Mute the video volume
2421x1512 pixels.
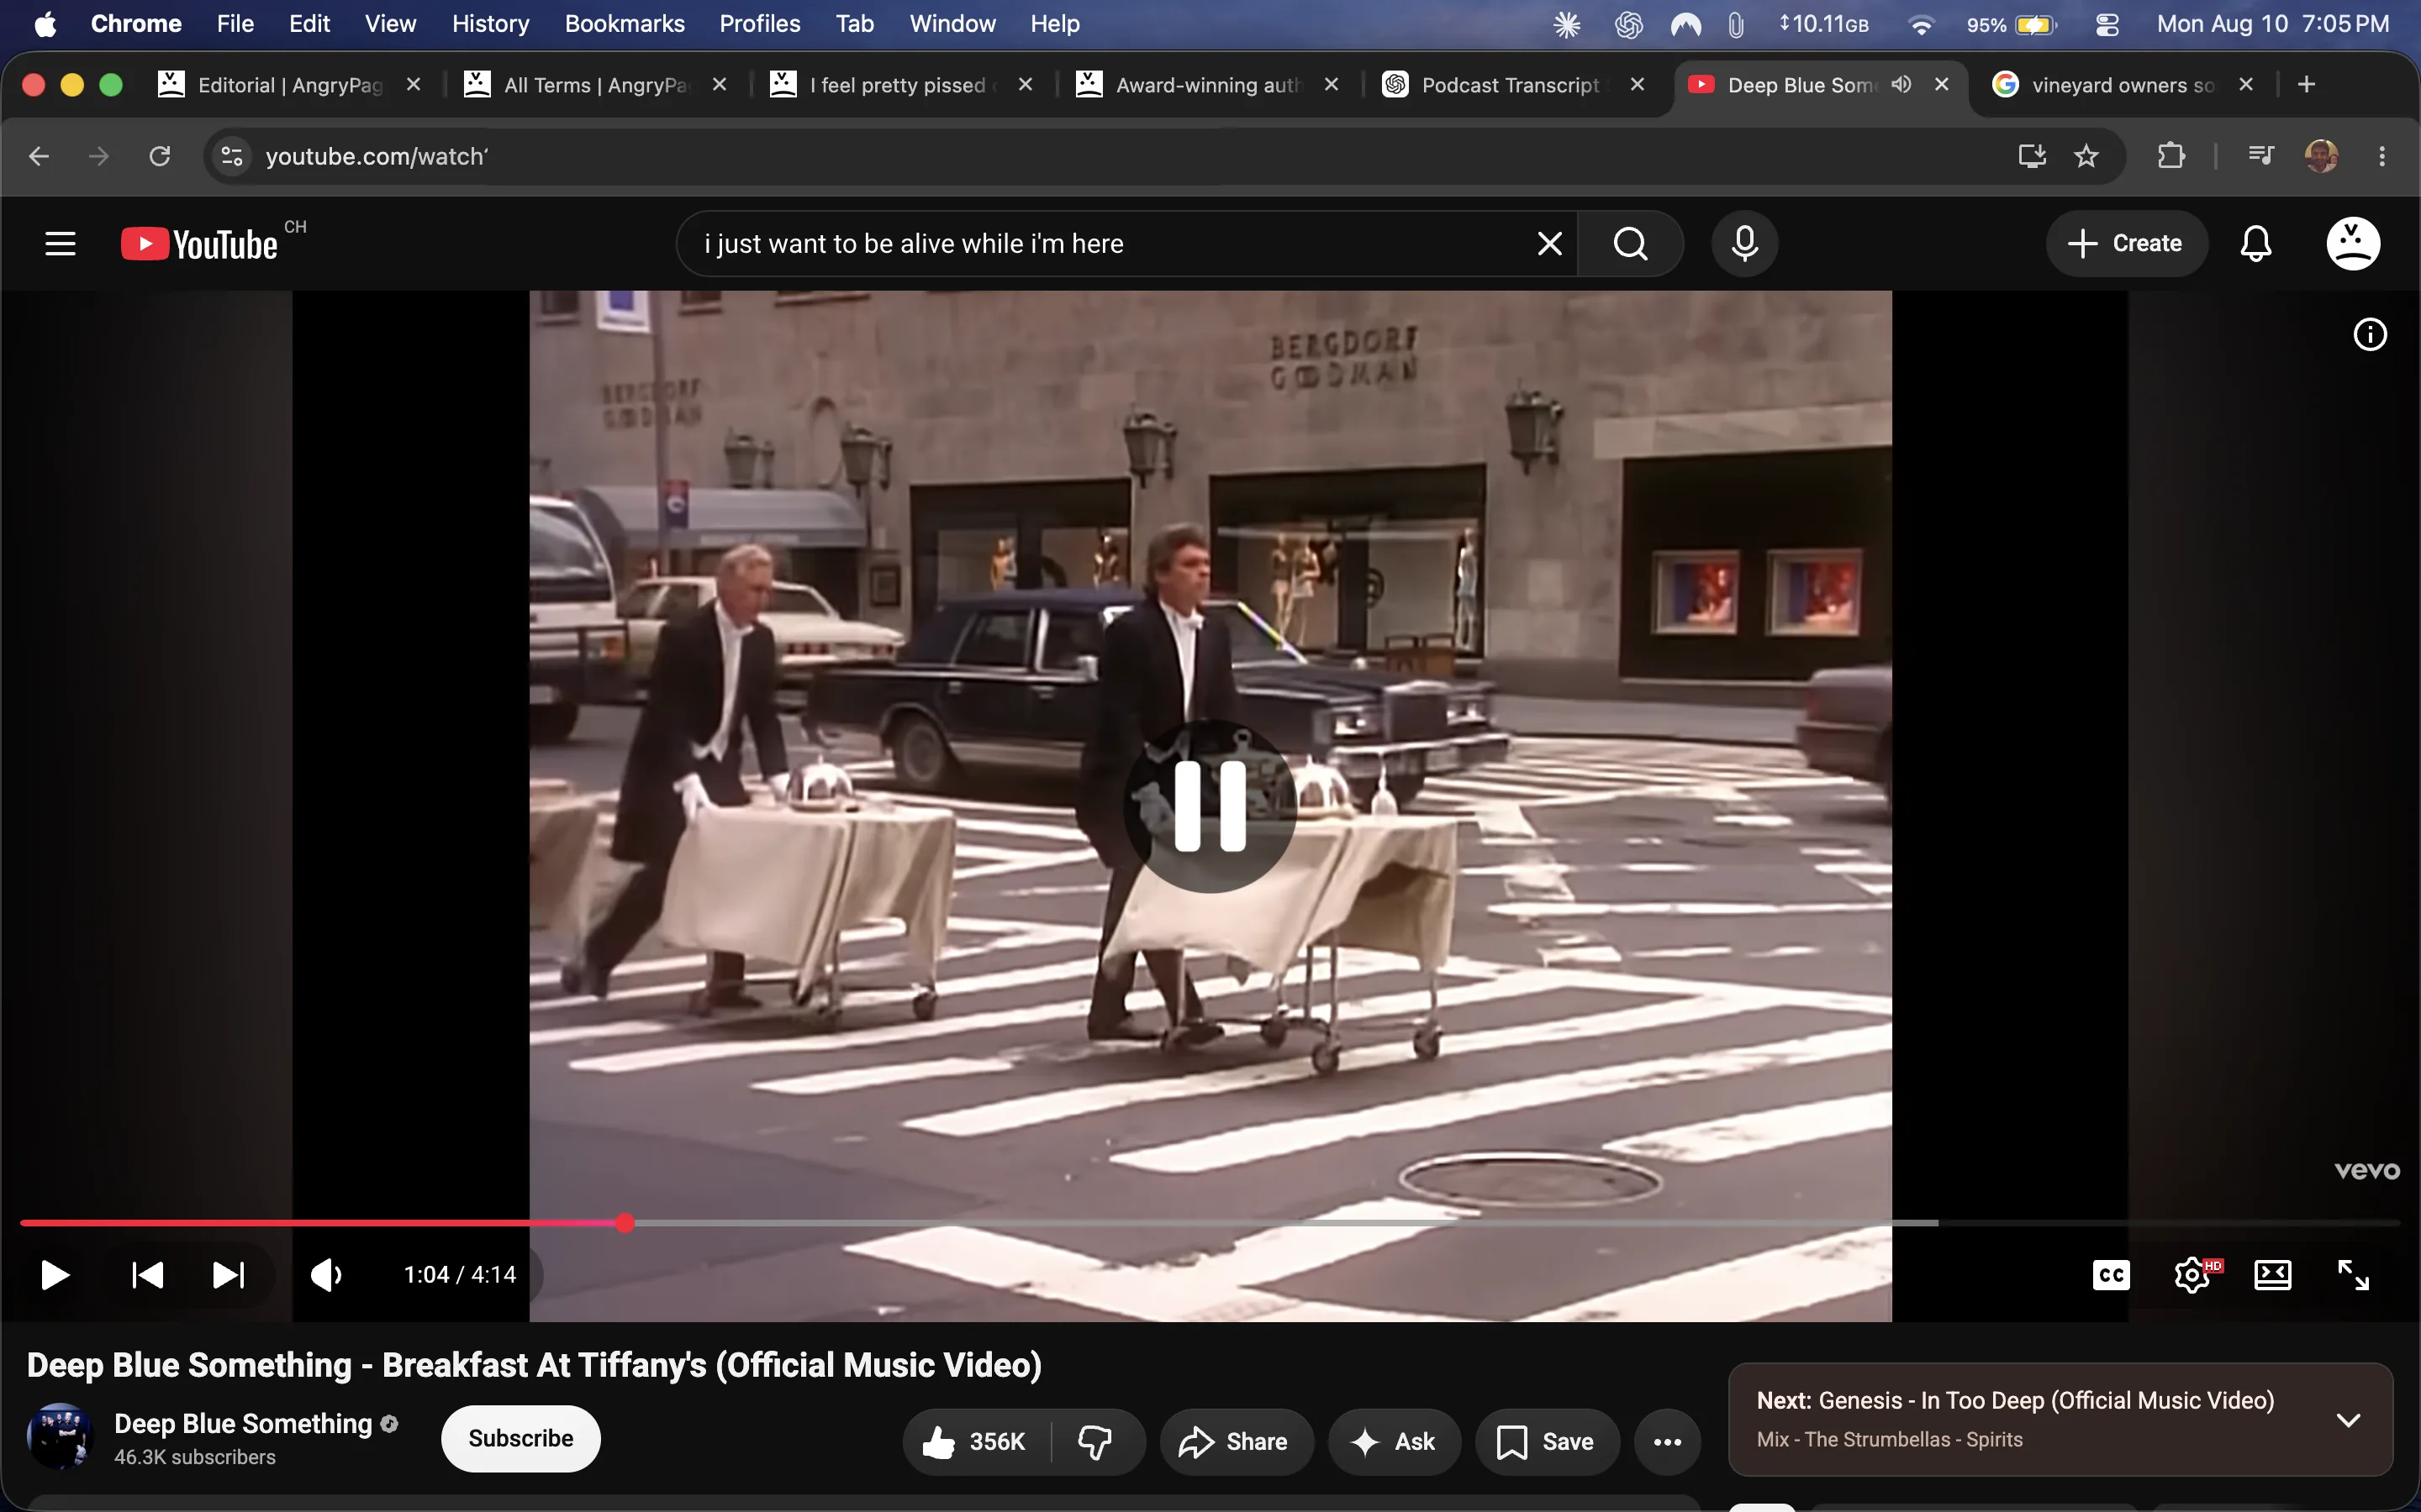326,1275
